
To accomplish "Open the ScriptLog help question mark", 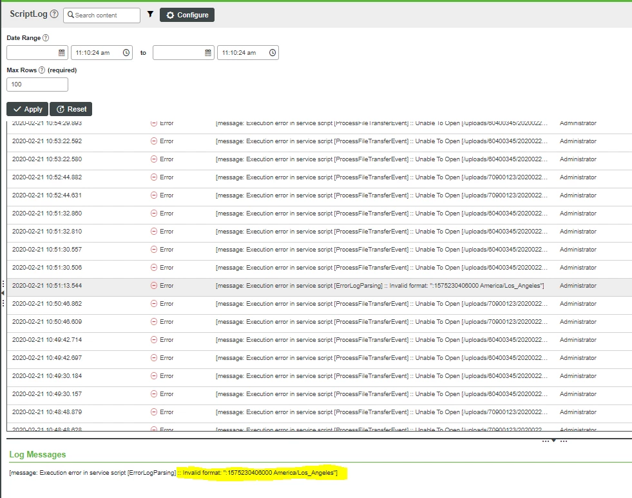I will 54,14.
